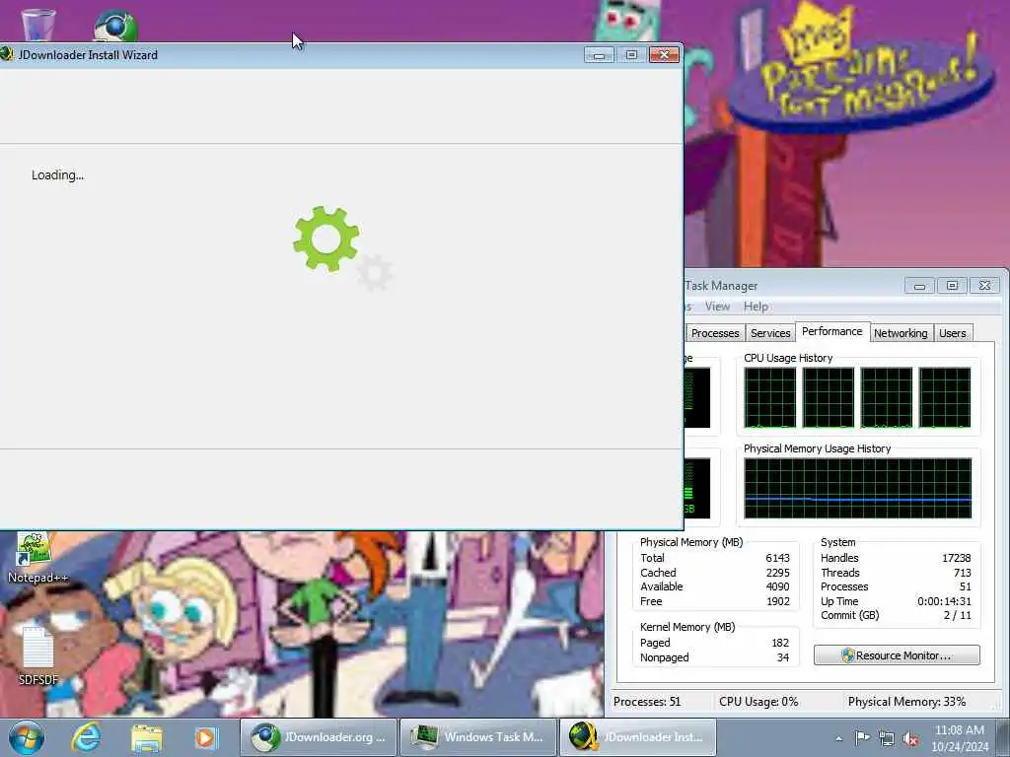Click third CPU Usage History graph
Screen dimensions: 1010x757
click(x=887, y=397)
